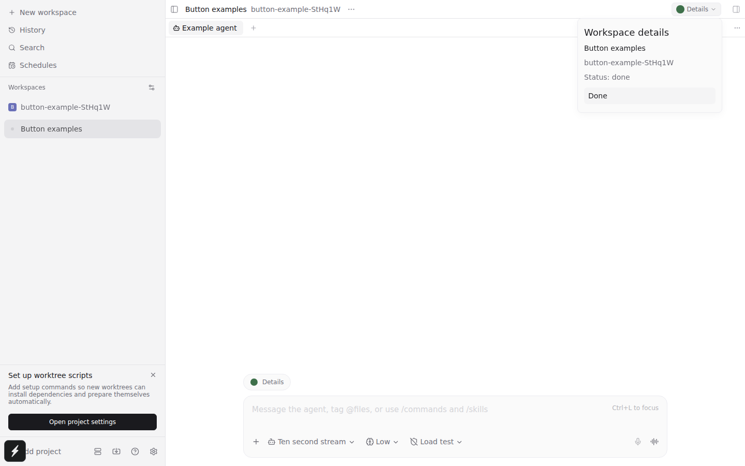This screenshot has height=466, width=745.
Task: Open the Load test dropdown
Action: (436, 442)
